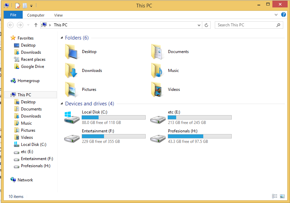Screen dimensions: 290x203
Task: Click the Properties icon in quick access toolbar
Action: [x=17, y=6]
